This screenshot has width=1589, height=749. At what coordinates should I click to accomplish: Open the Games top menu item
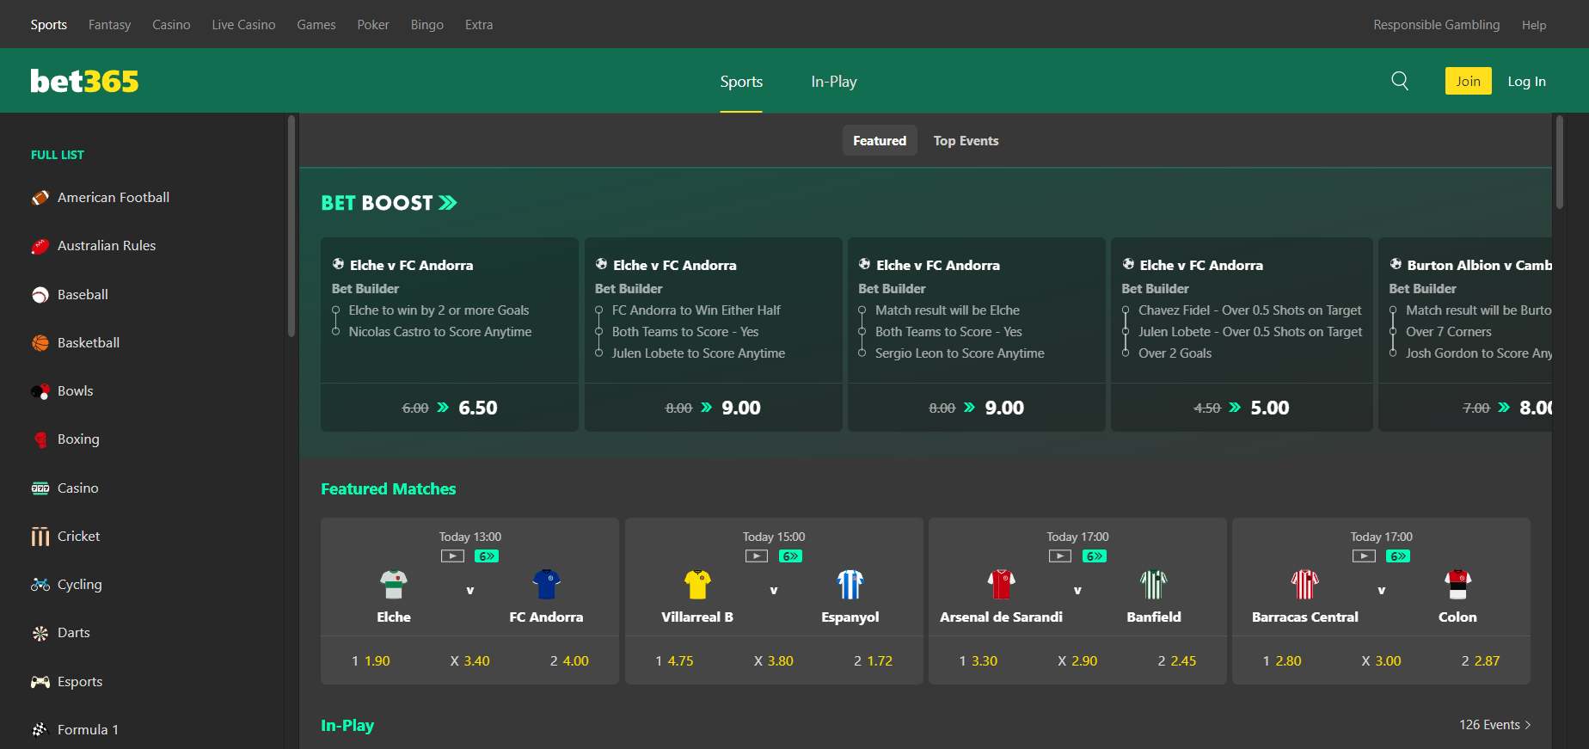[316, 25]
